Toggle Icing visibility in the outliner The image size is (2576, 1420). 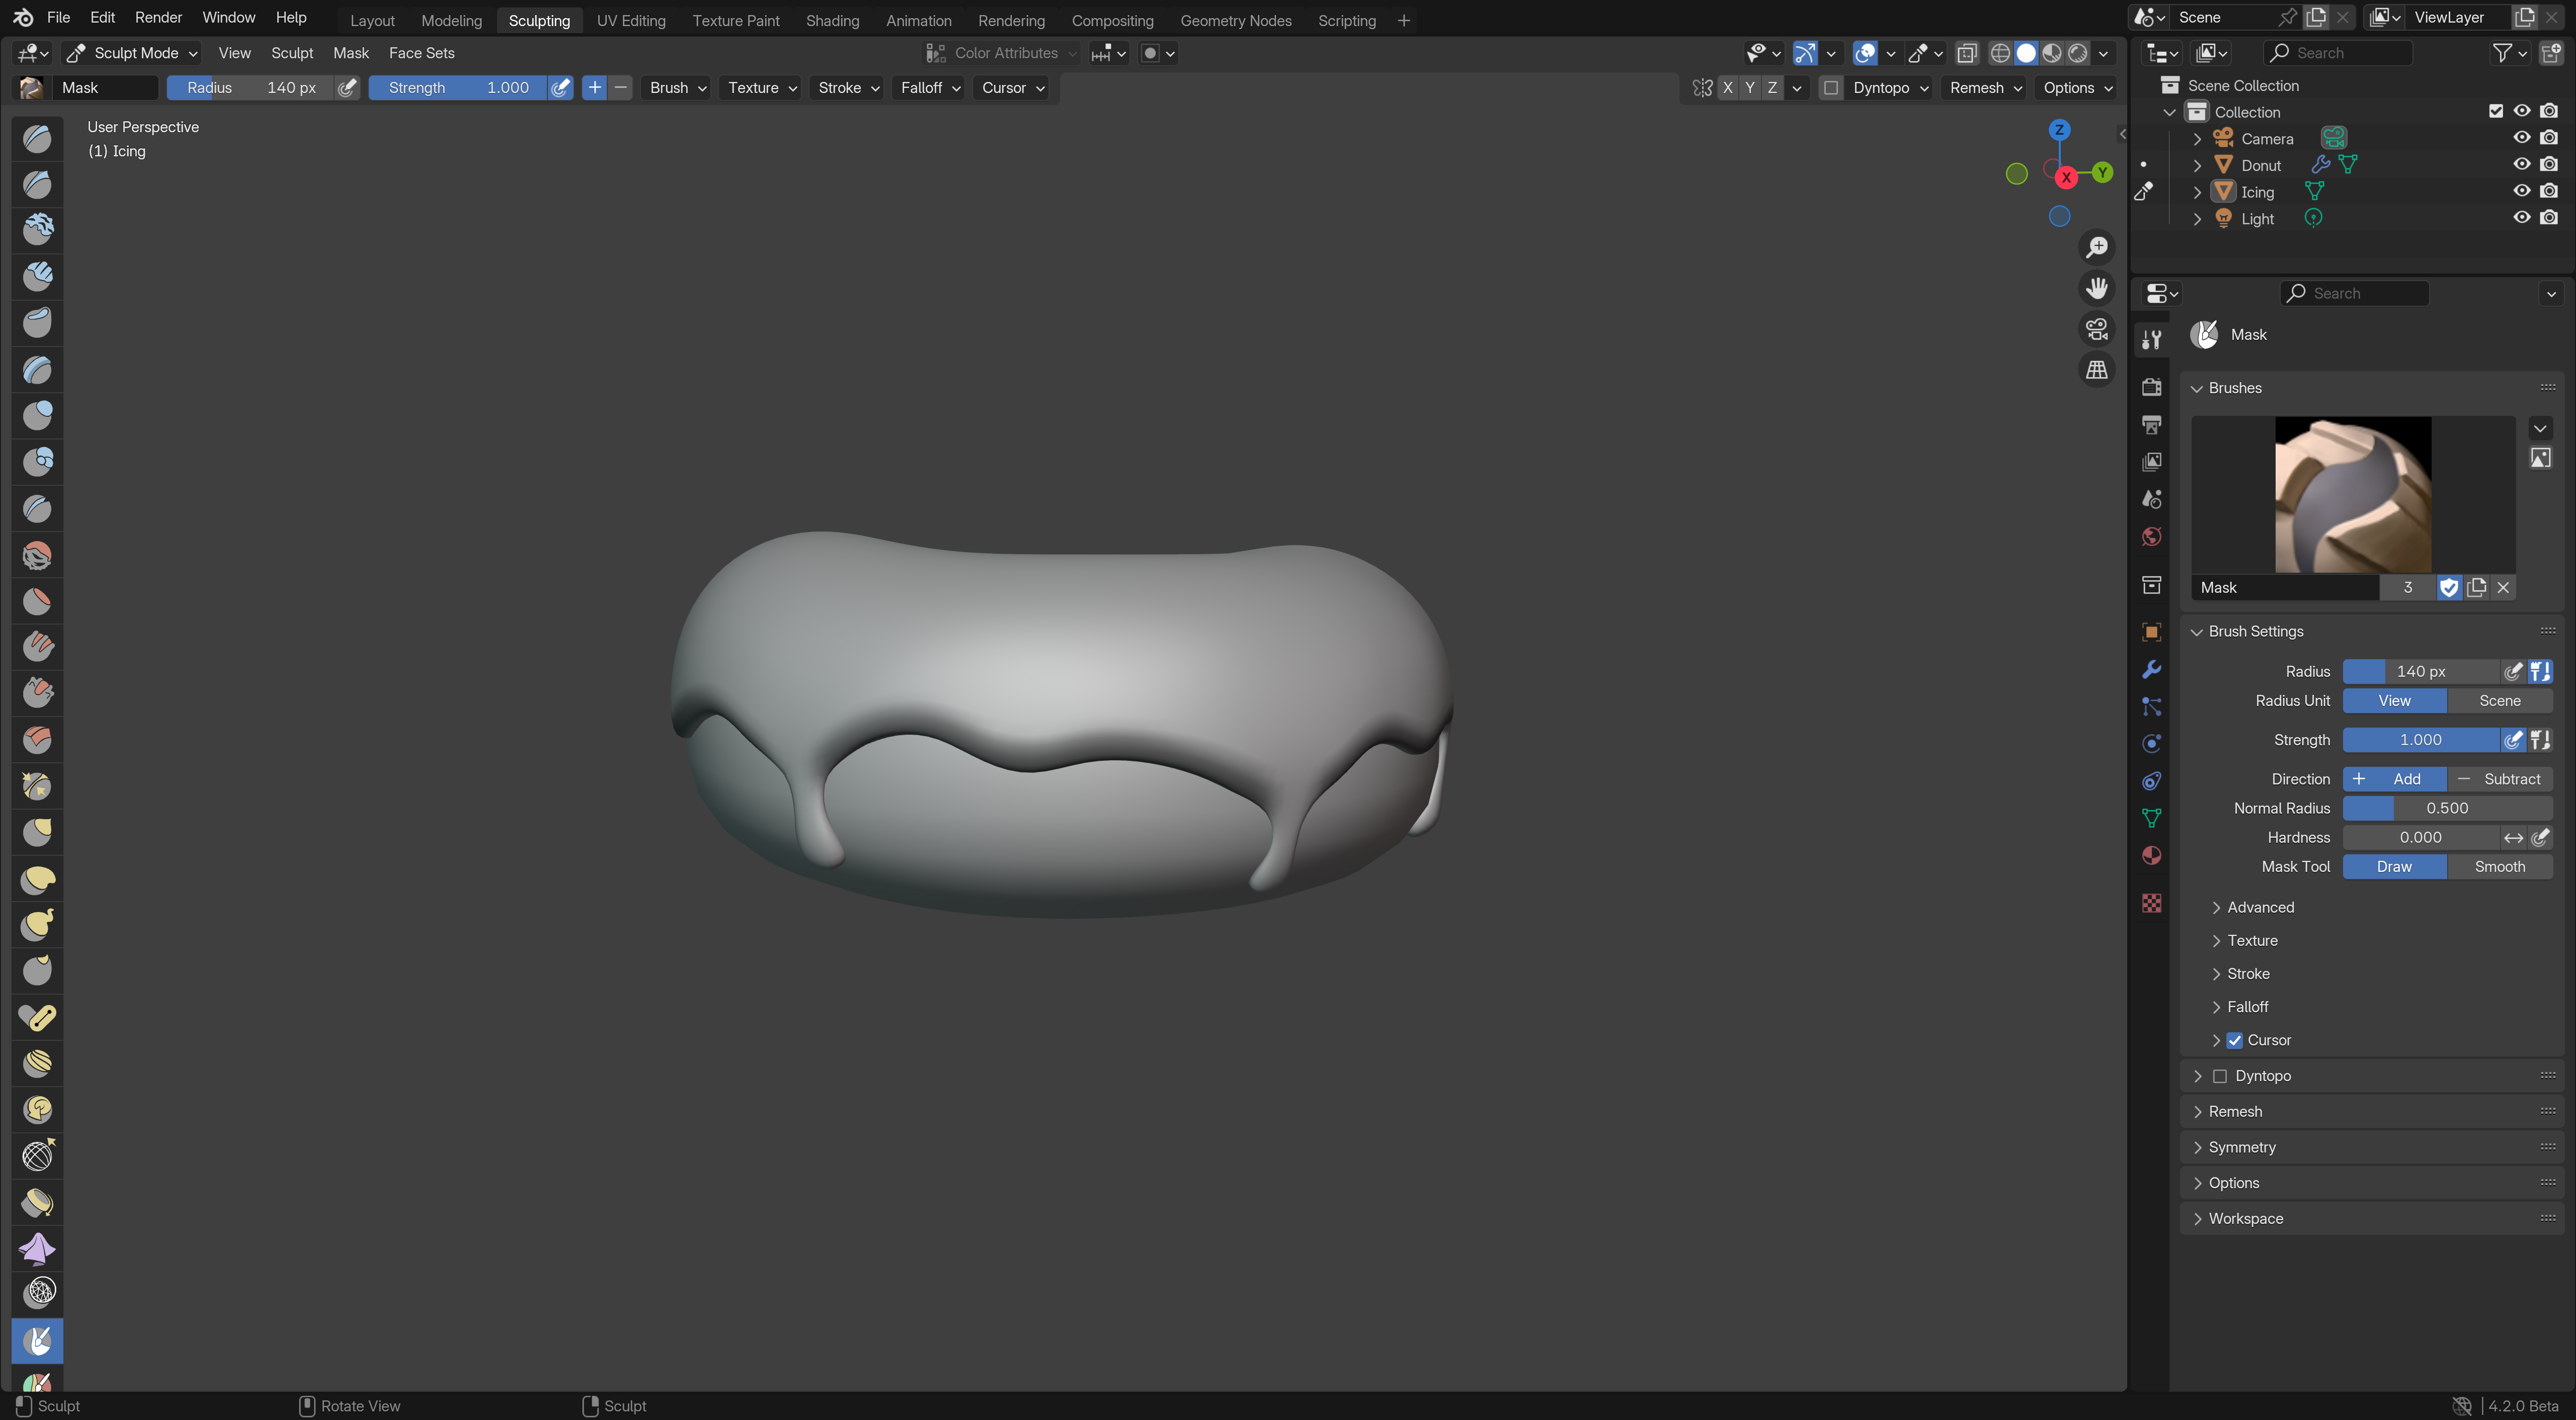pyautogui.click(x=2522, y=191)
